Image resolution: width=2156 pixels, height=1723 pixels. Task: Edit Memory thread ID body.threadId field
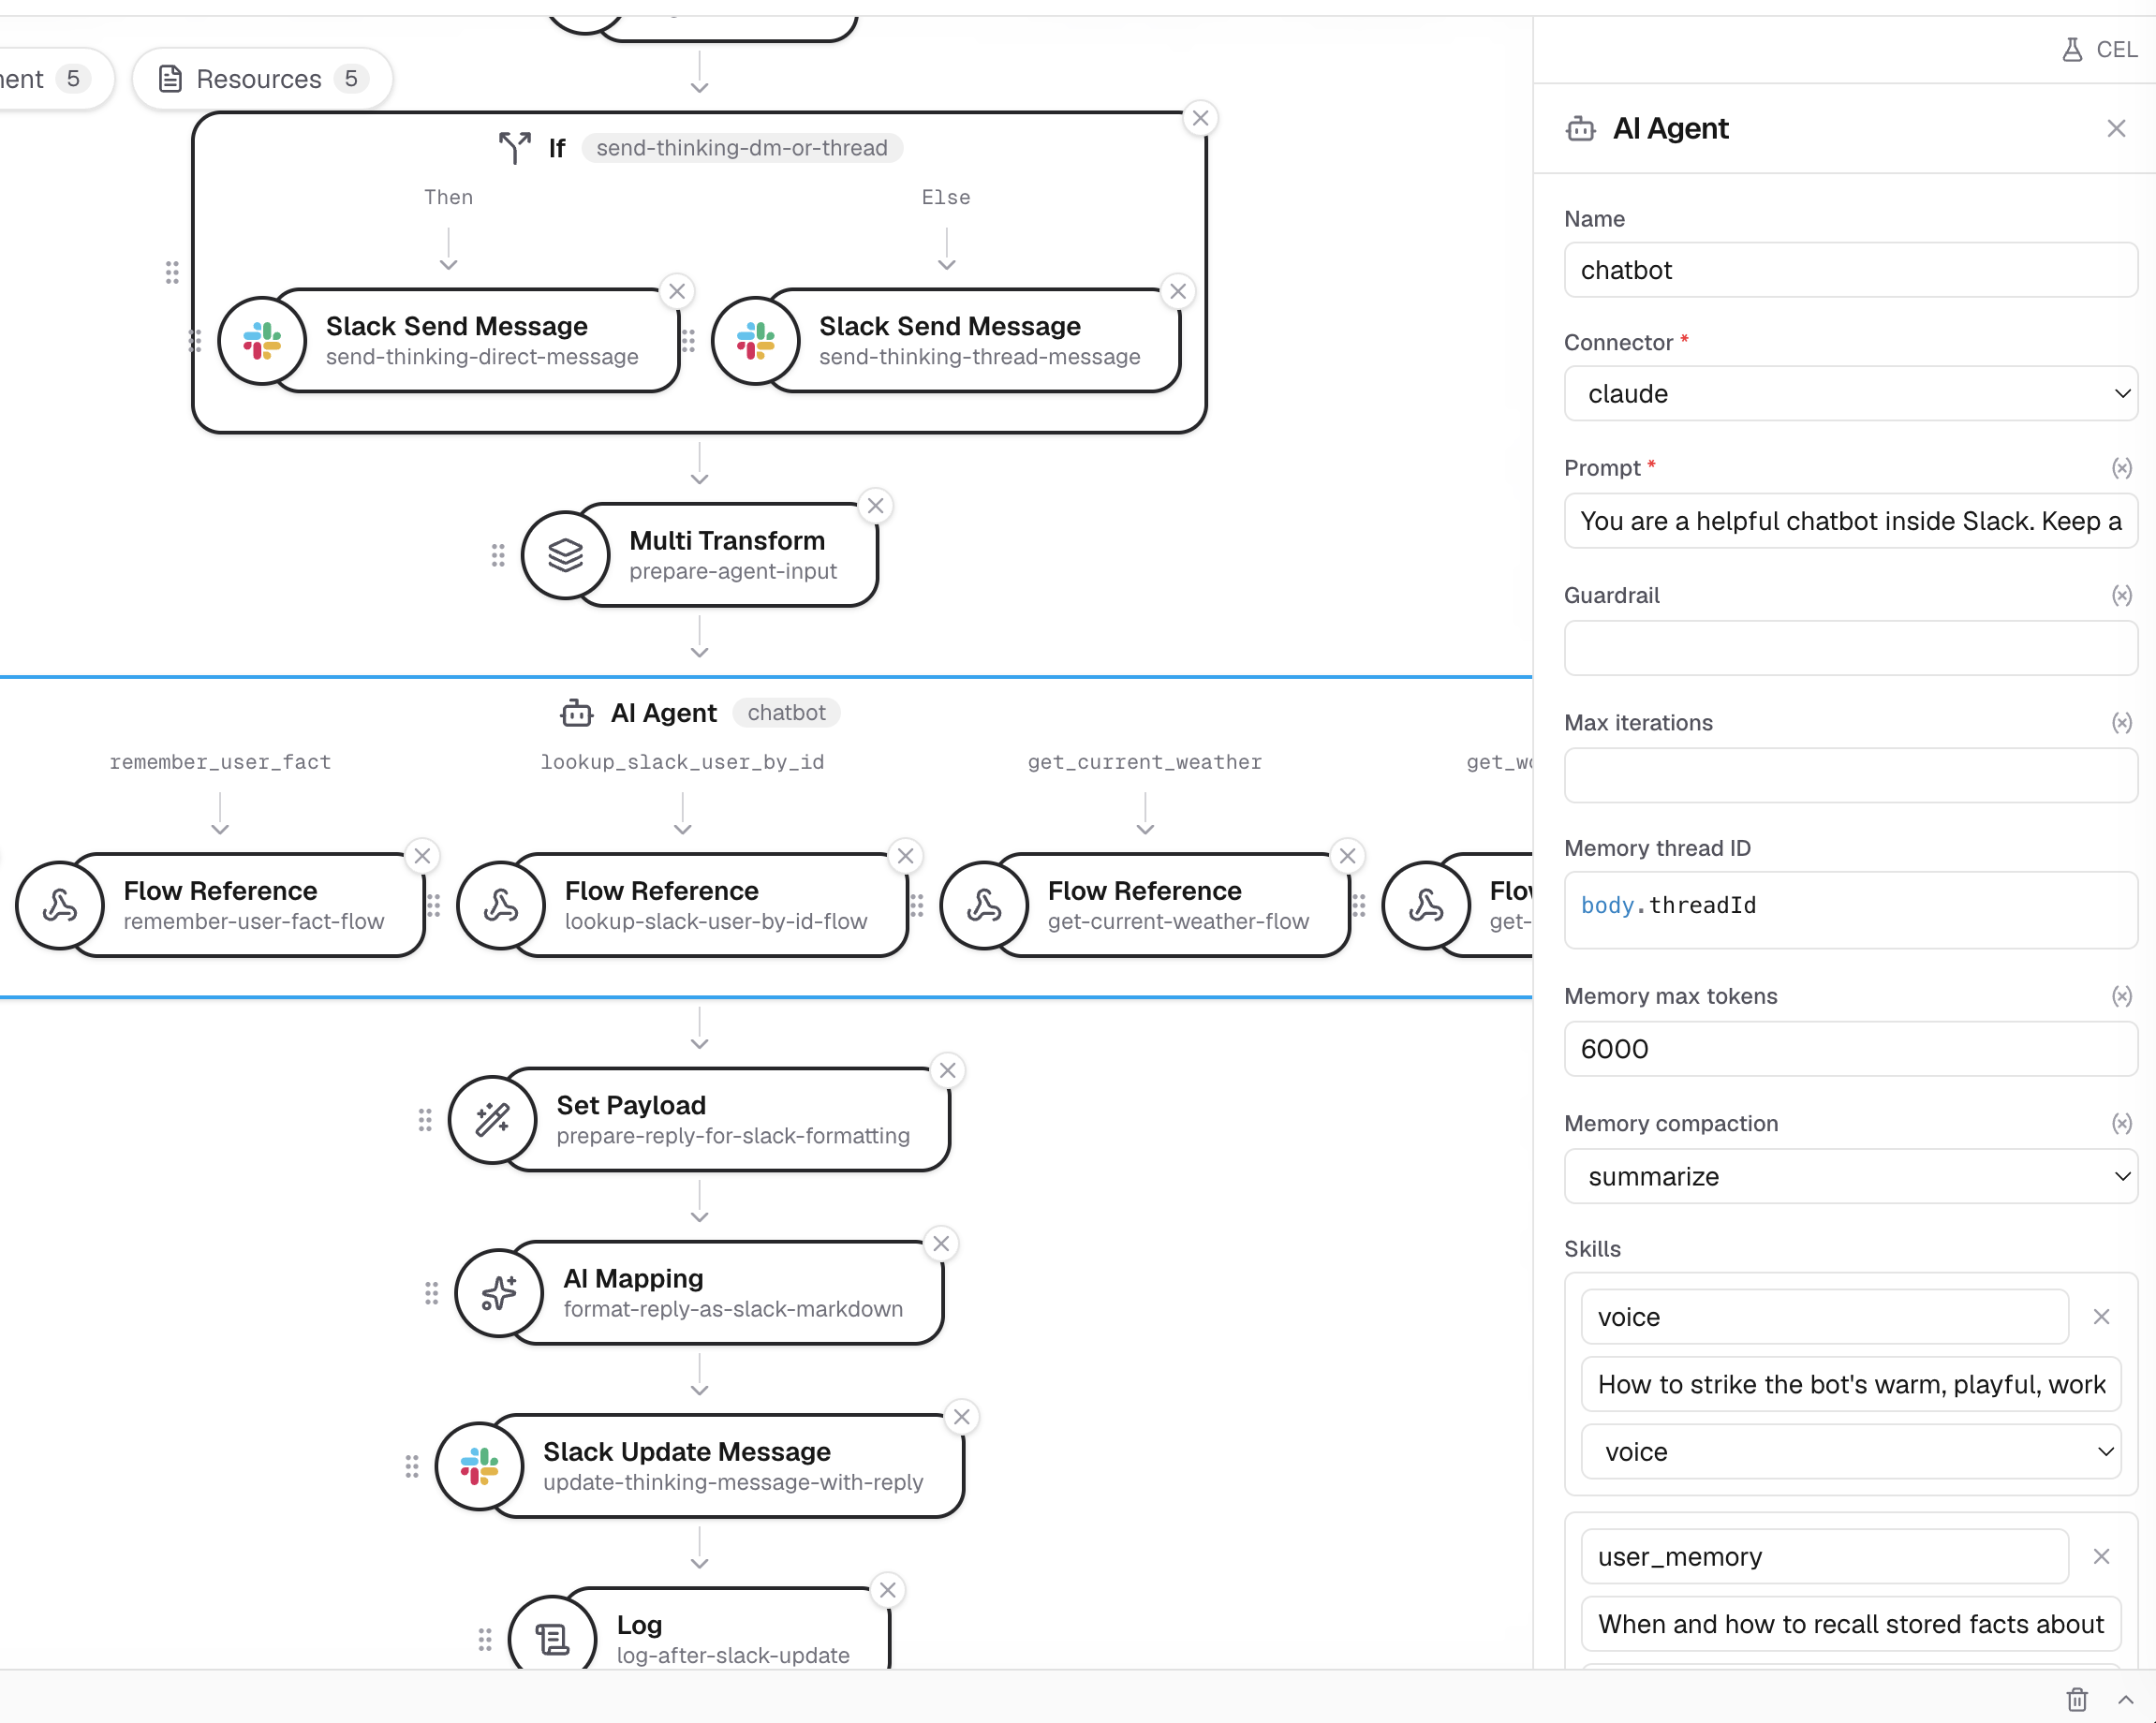click(1850, 910)
